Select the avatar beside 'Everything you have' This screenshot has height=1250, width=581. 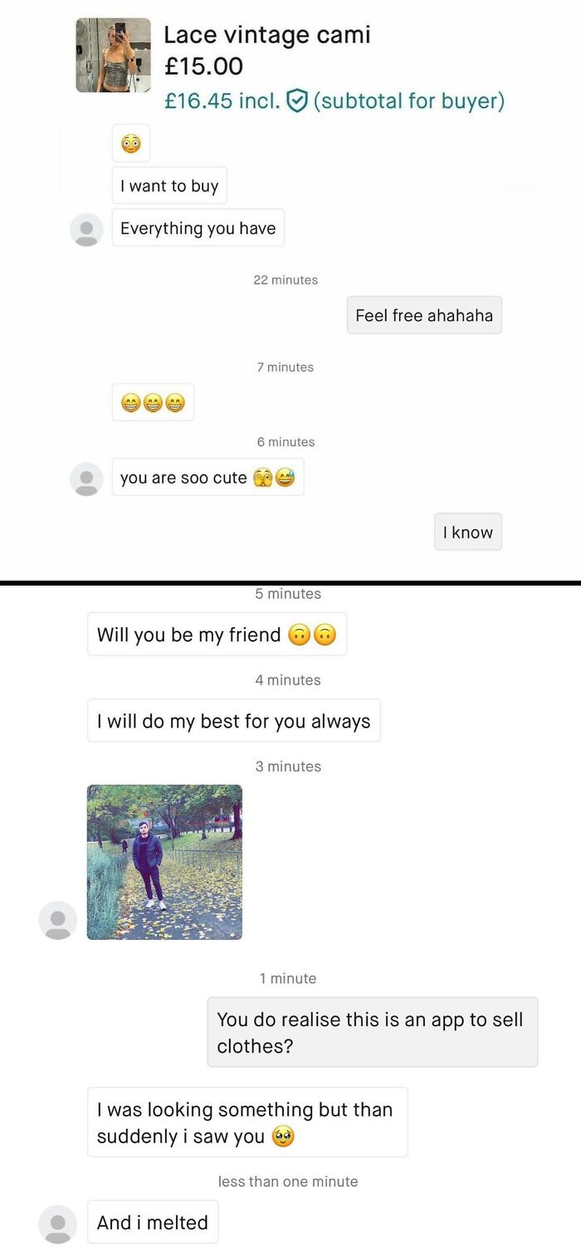pyautogui.click(x=86, y=229)
